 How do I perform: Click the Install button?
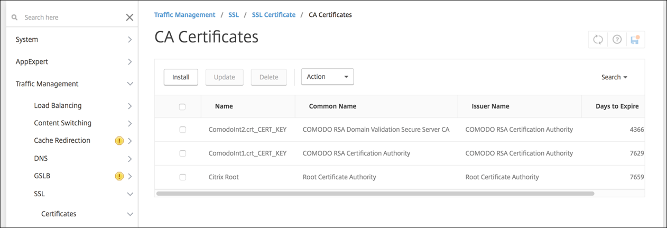(181, 77)
